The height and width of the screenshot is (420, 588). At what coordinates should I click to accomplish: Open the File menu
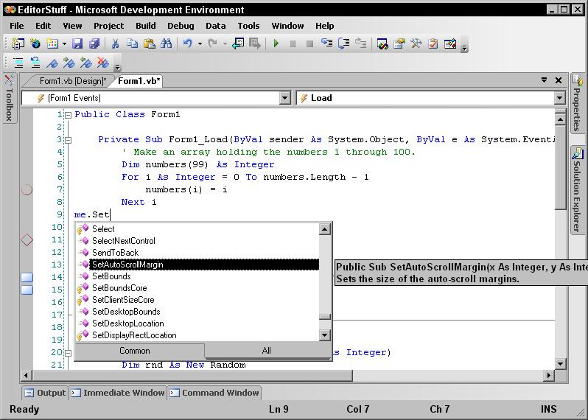[x=16, y=26]
